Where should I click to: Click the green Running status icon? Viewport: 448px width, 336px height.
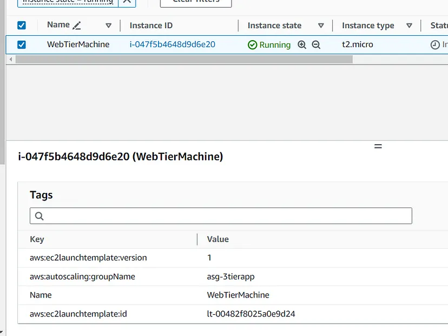coord(252,45)
